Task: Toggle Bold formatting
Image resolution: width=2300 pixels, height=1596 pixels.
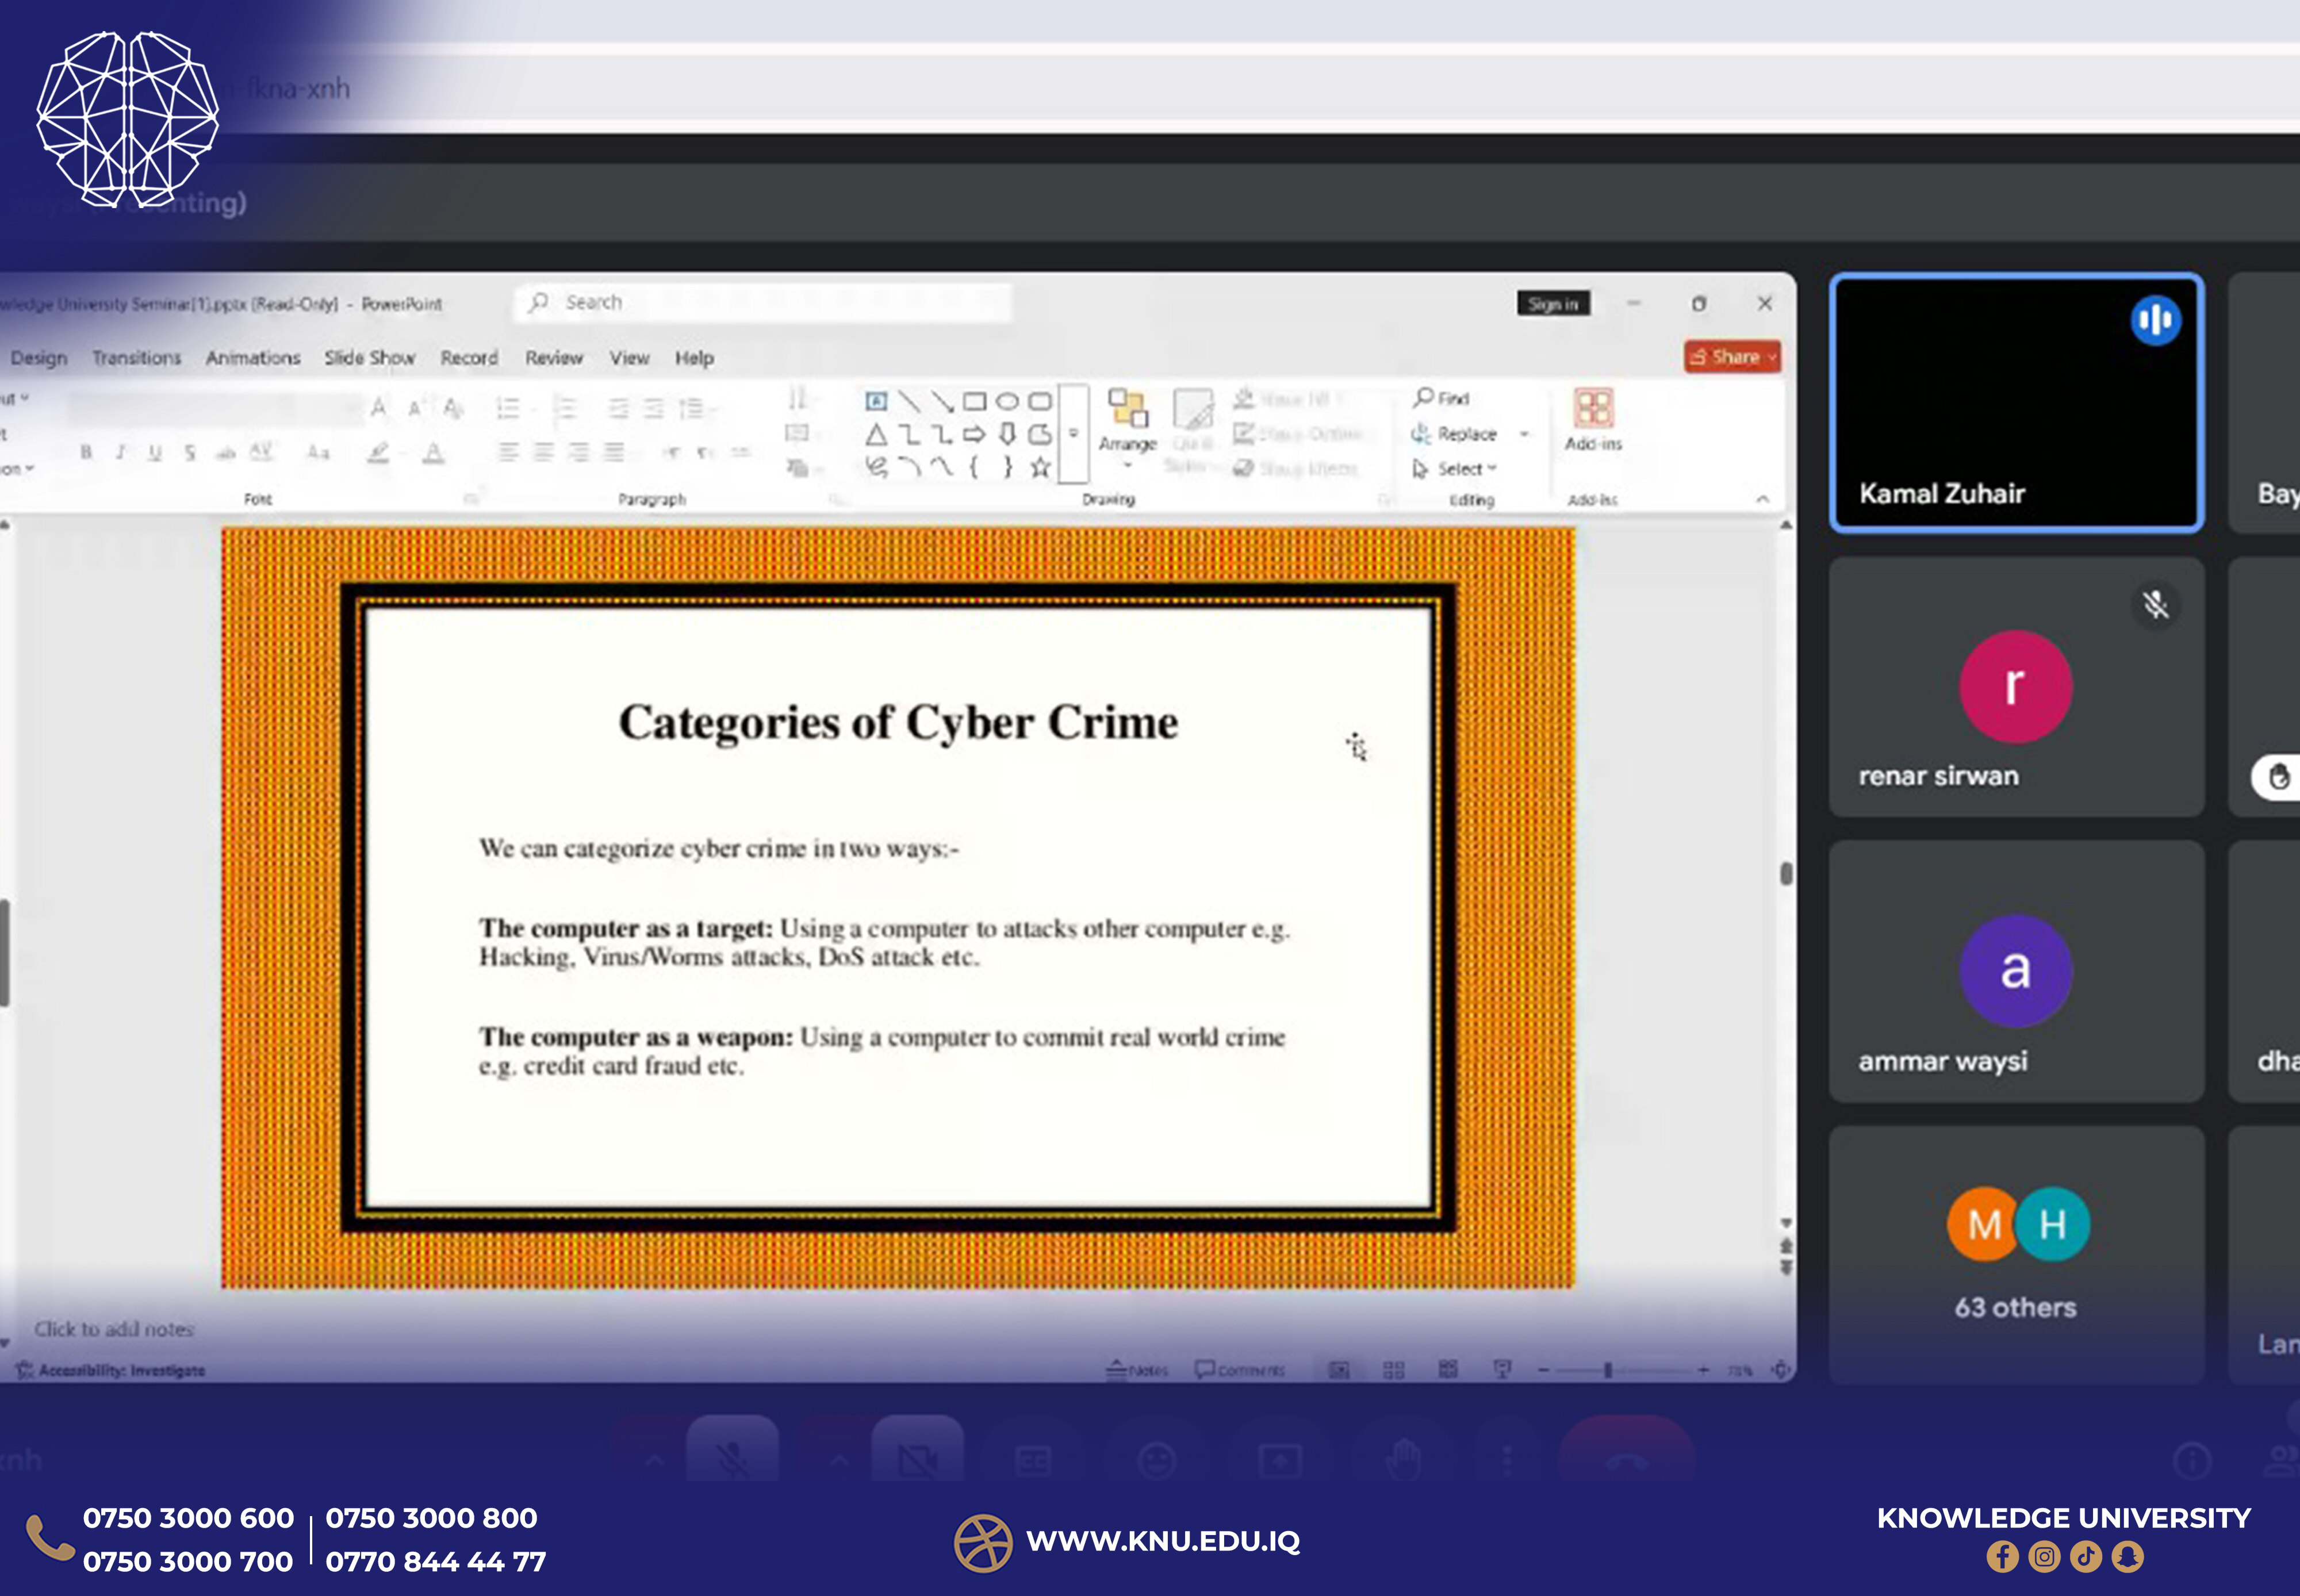Action: pyautogui.click(x=86, y=452)
